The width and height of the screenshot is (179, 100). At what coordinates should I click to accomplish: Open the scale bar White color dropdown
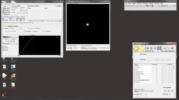point(22,28)
